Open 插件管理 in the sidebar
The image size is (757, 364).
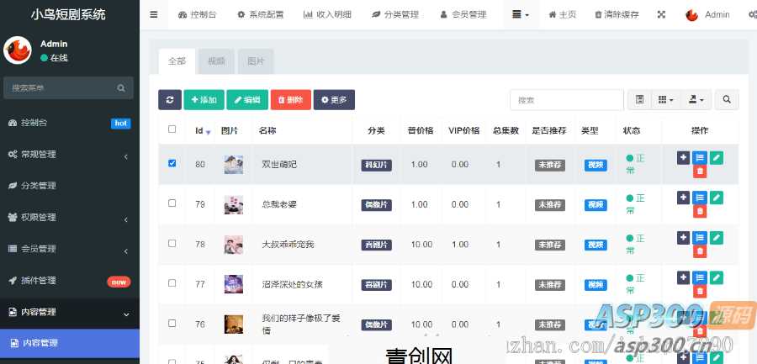tap(70, 281)
